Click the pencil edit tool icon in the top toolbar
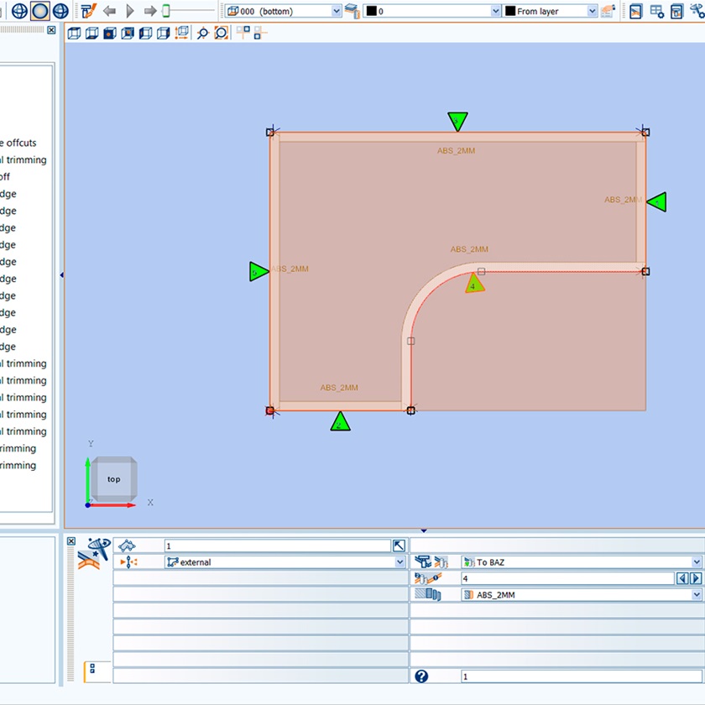The height and width of the screenshot is (705, 705). [89, 11]
